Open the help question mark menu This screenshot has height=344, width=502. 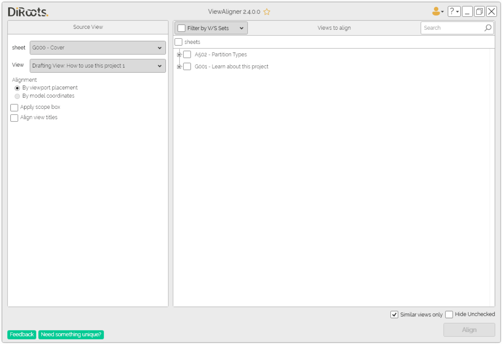pyautogui.click(x=454, y=11)
